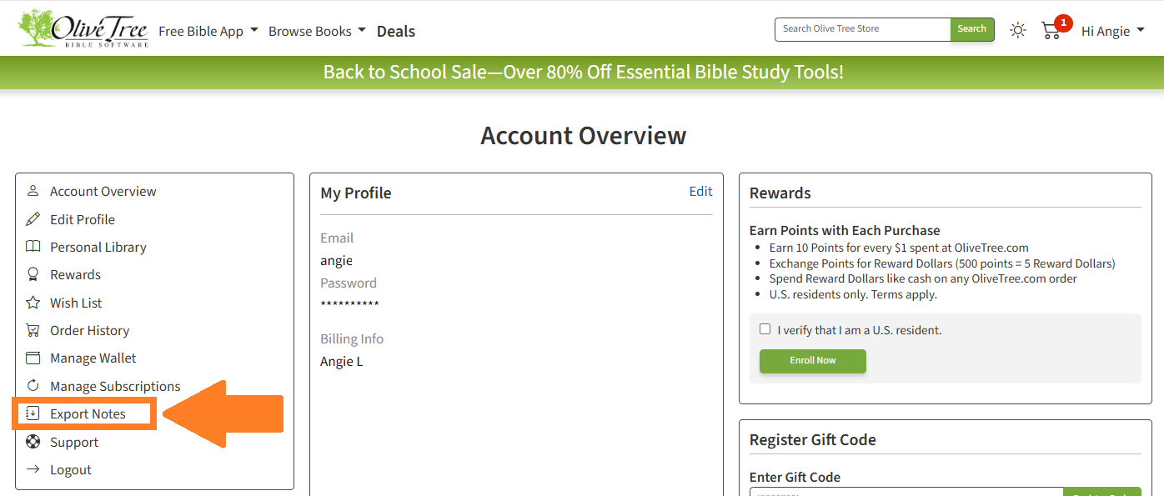The image size is (1164, 496).
Task: Click the Back to School Sale banner
Action: (x=583, y=72)
